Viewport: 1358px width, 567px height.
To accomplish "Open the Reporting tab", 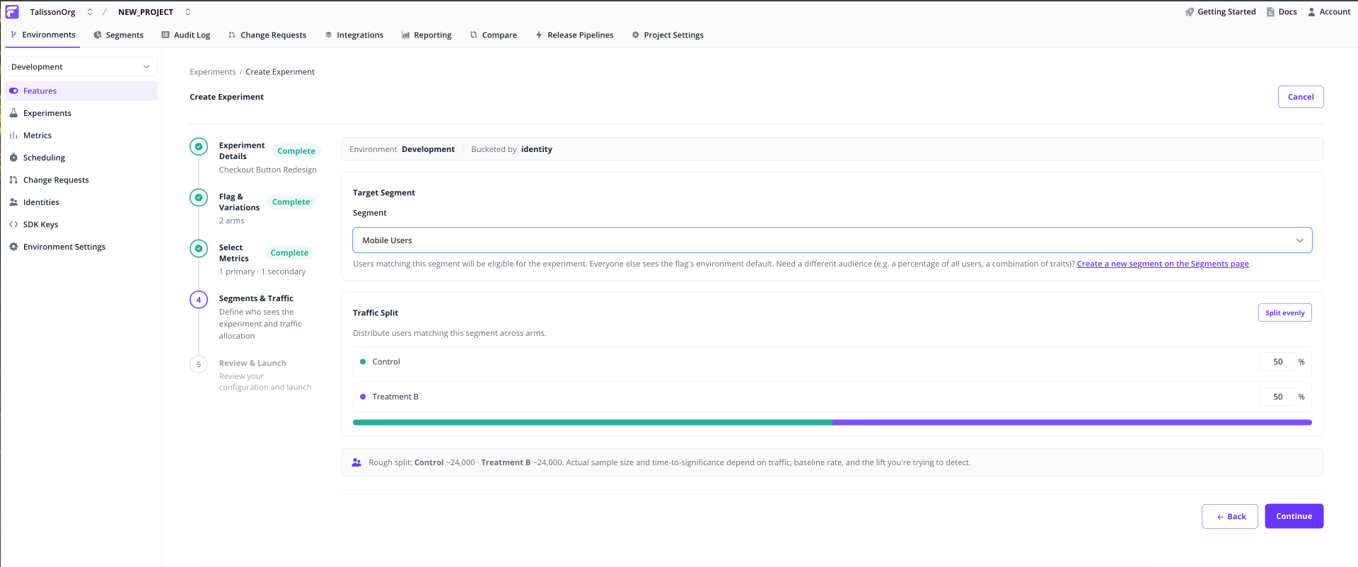I will coord(426,35).
